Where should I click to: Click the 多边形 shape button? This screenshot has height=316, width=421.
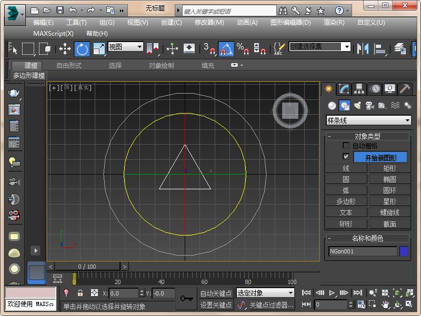pos(346,201)
